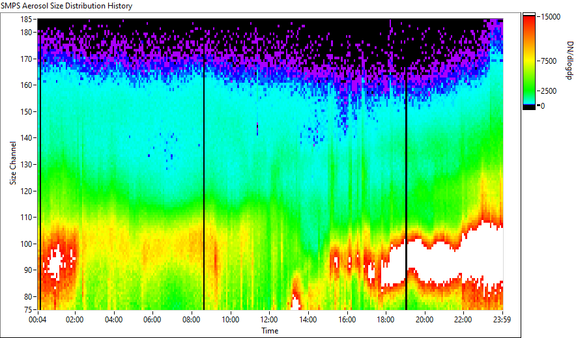The height and width of the screenshot is (338, 576).
Task: Click the 7500 color scale label
Action: coord(549,61)
